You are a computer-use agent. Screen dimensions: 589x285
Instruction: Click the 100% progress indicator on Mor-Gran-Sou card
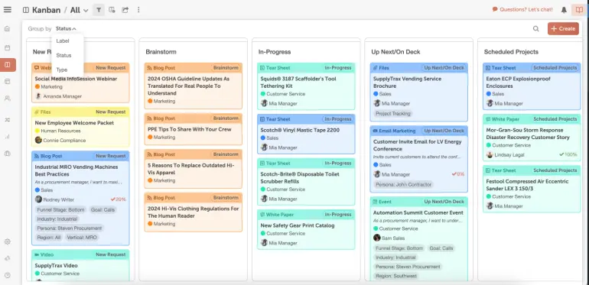tap(568, 154)
